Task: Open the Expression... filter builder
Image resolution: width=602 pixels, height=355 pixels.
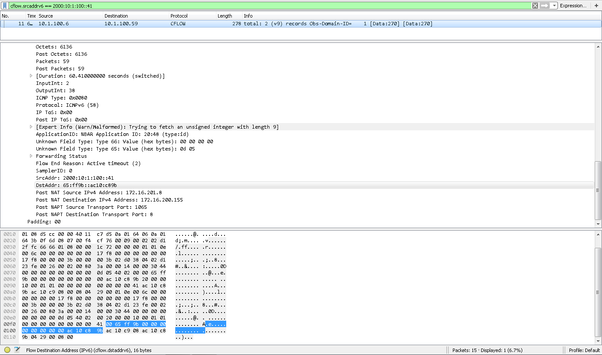Action: (x=573, y=6)
